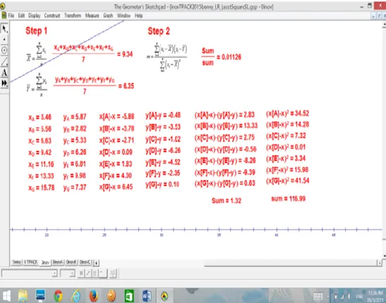Select measurement xA = 3.46
The image size is (386, 303).
coord(40,117)
